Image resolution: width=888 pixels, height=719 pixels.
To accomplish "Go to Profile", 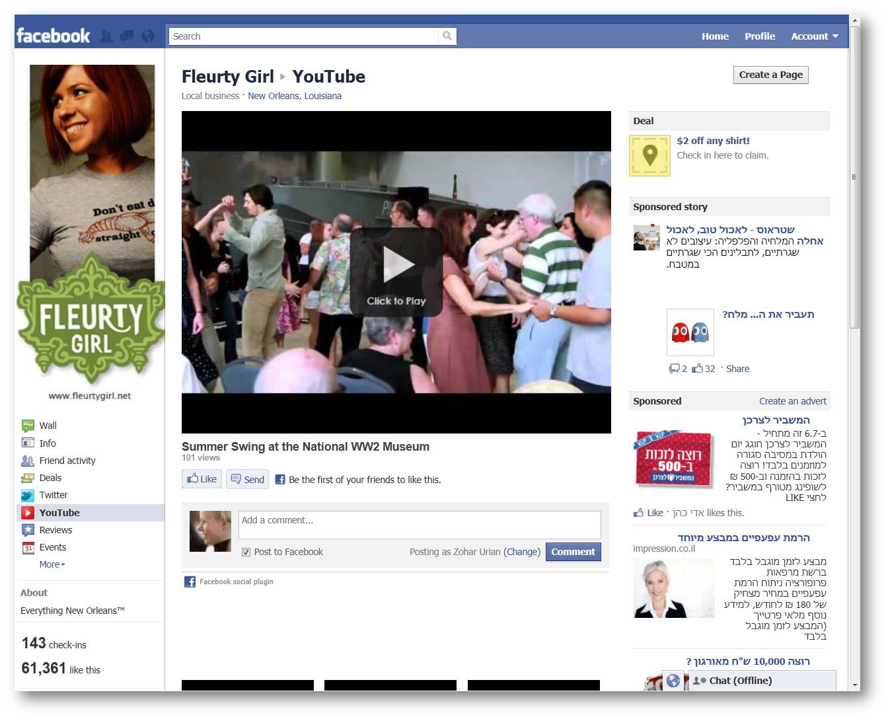I will click(x=760, y=36).
